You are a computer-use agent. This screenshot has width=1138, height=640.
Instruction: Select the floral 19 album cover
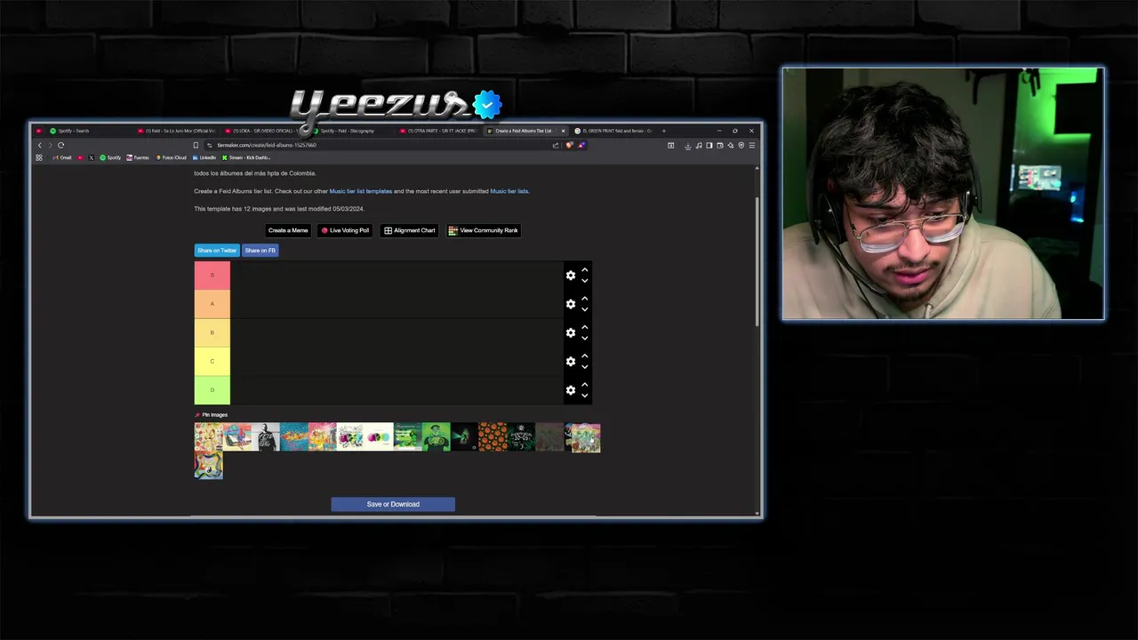209,436
